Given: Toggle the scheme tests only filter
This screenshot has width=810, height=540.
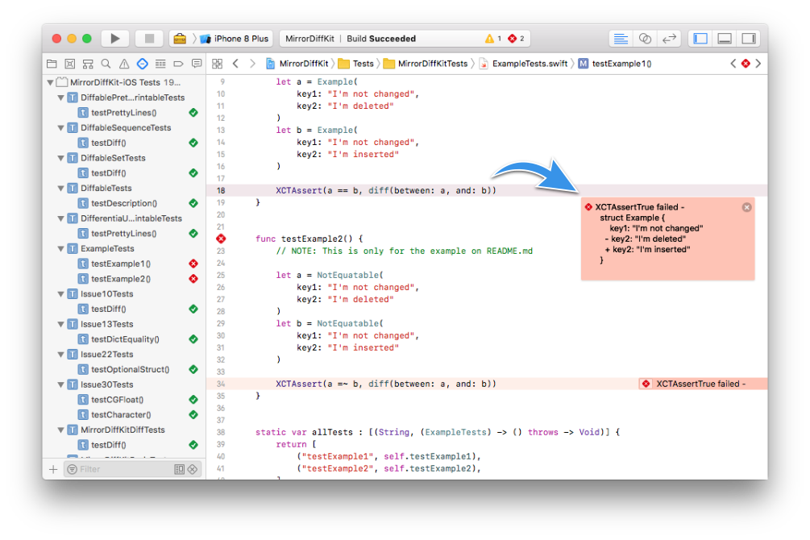Looking at the screenshot, I should tap(179, 469).
